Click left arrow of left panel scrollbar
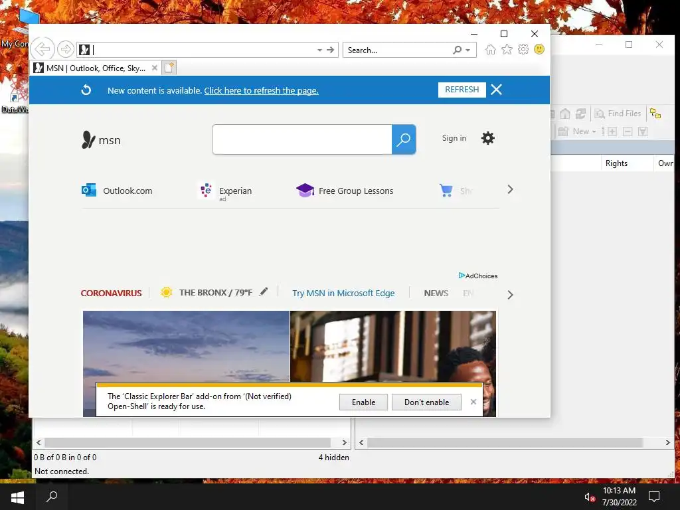This screenshot has width=680, height=510. [x=39, y=442]
